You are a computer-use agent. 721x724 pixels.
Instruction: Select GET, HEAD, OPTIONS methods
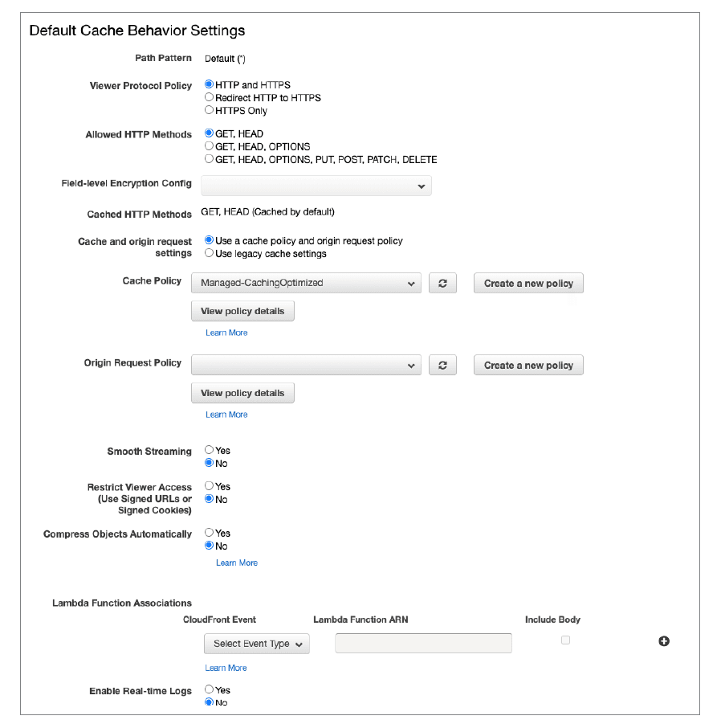pos(210,147)
